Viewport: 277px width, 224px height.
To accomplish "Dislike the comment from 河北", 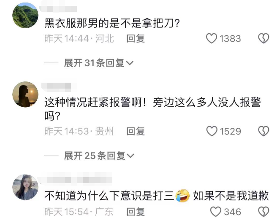I will pyautogui.click(x=263, y=38).
